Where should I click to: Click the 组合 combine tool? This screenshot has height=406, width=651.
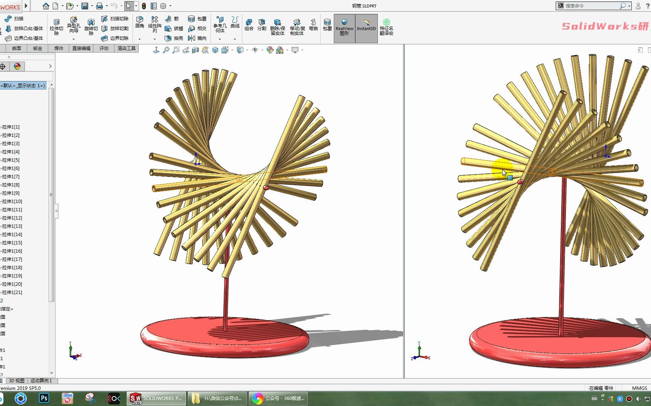point(249,25)
